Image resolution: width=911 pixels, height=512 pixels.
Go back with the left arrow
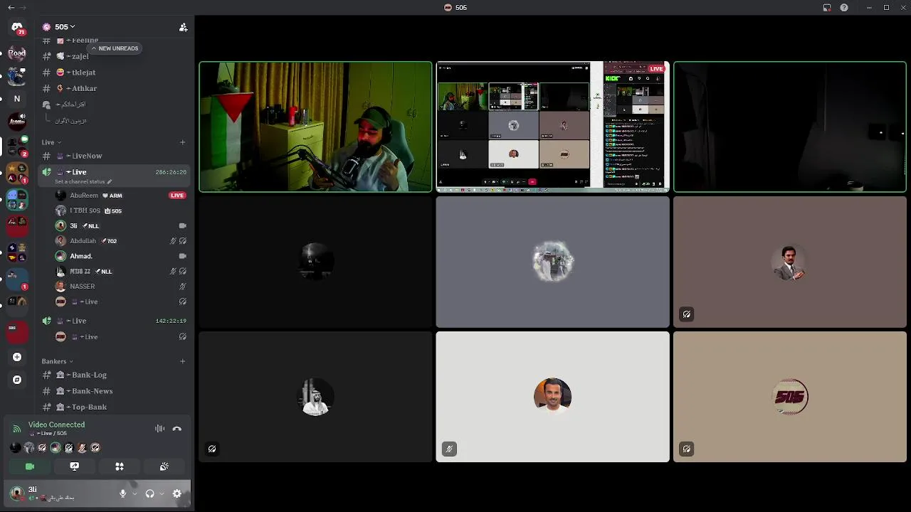tap(11, 7)
